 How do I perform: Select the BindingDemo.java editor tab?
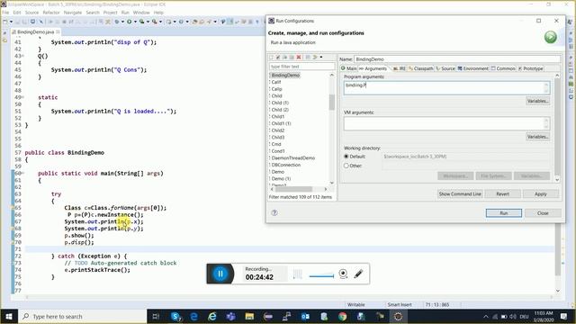click(x=35, y=32)
